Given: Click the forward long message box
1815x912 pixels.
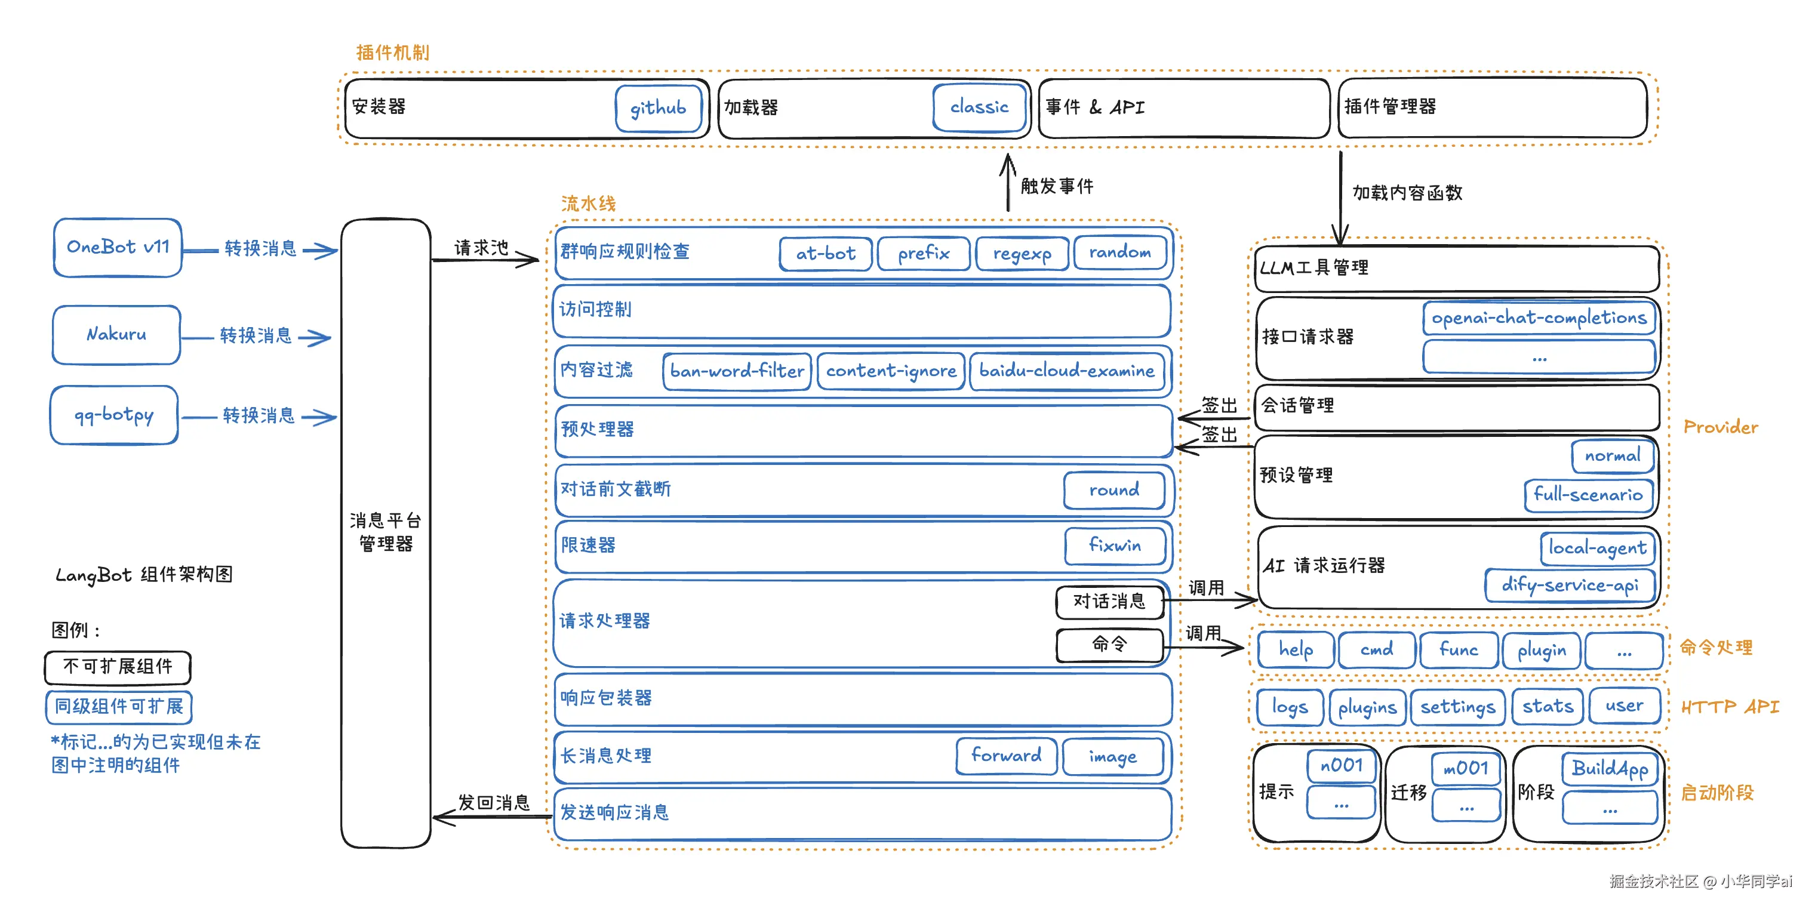Looking at the screenshot, I should [1005, 756].
